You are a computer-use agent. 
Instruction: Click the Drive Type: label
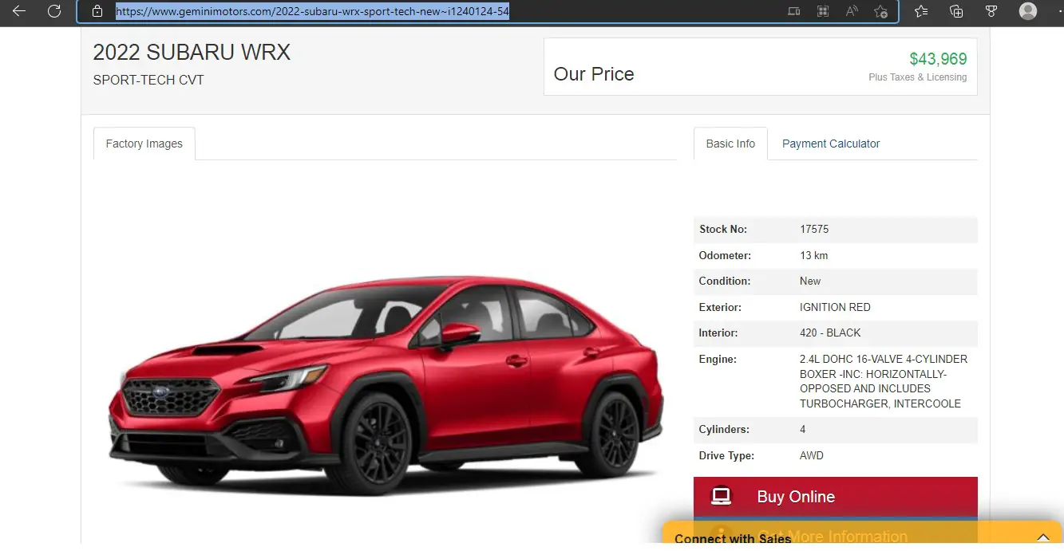click(726, 455)
